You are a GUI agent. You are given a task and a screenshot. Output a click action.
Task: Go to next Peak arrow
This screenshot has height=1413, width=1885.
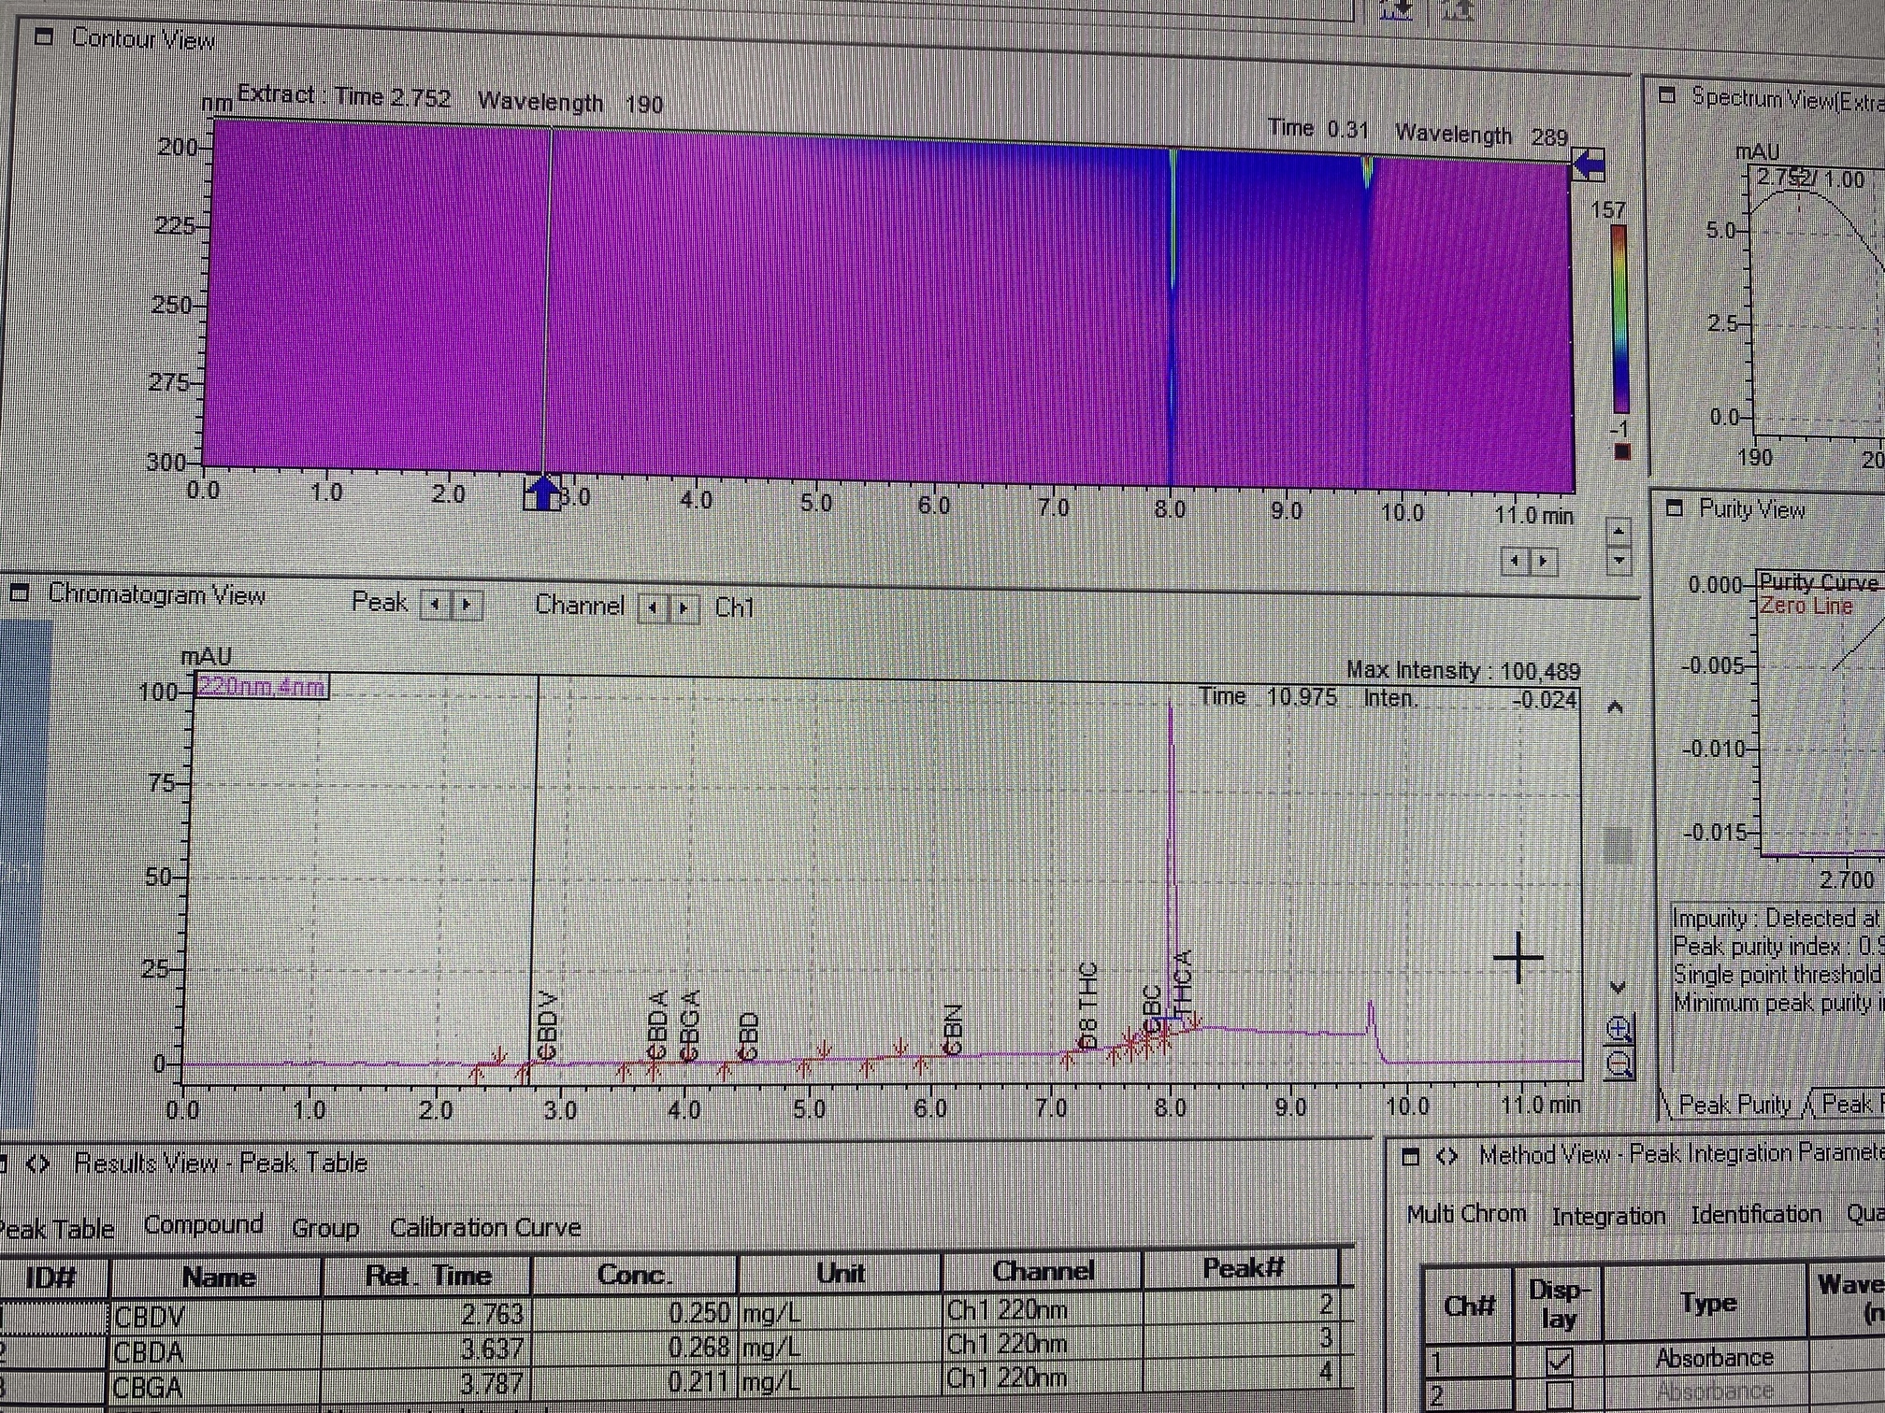point(467,605)
